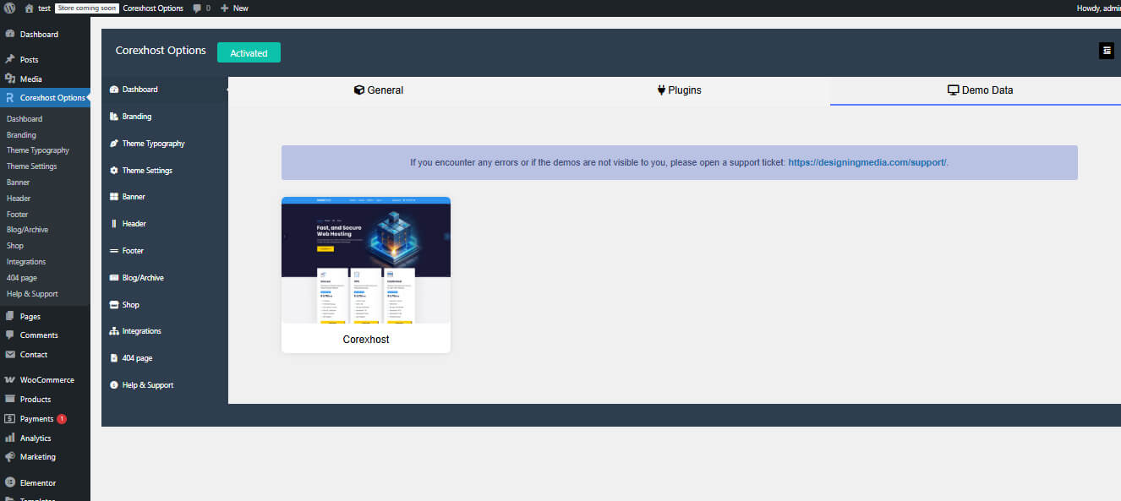Click the Theme Settings gear icon

[114, 171]
